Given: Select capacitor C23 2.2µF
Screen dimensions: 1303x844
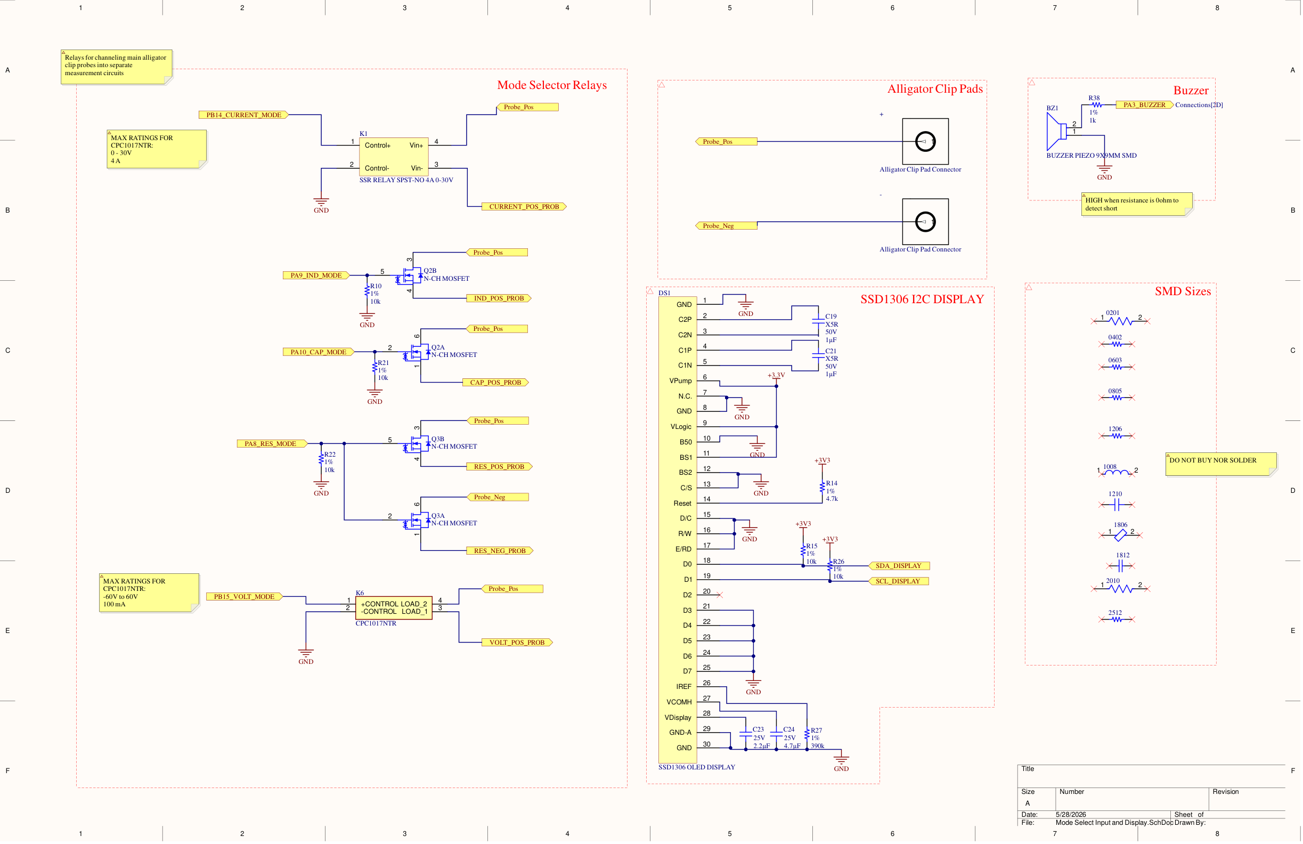Looking at the screenshot, I should [x=745, y=733].
